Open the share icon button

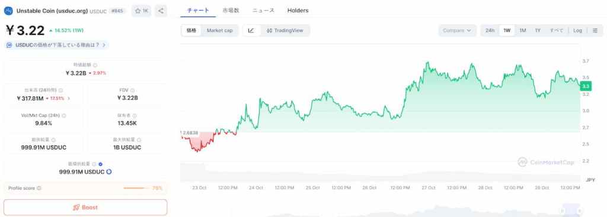click(x=161, y=11)
